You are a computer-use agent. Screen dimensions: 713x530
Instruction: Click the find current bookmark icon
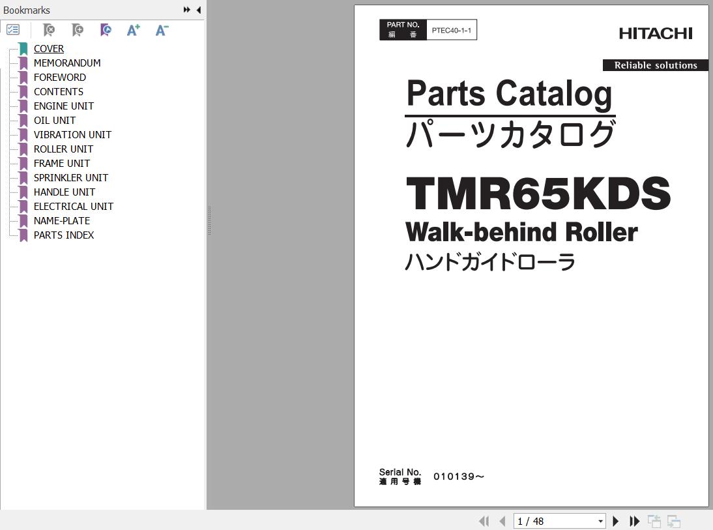[106, 30]
